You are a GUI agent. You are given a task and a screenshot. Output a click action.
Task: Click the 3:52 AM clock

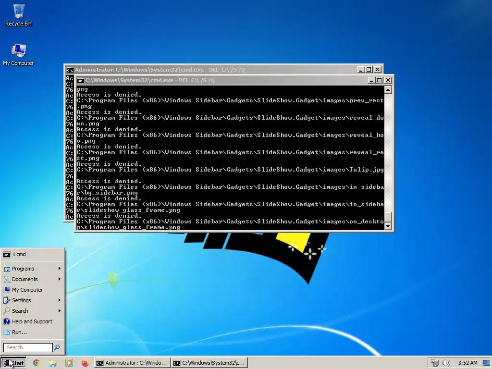pyautogui.click(x=467, y=363)
